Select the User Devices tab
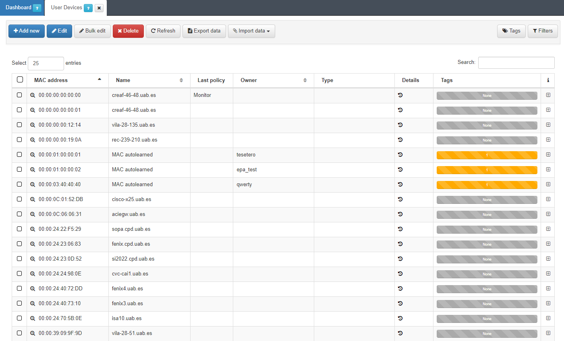Image resolution: width=564 pixels, height=341 pixels. tap(66, 8)
